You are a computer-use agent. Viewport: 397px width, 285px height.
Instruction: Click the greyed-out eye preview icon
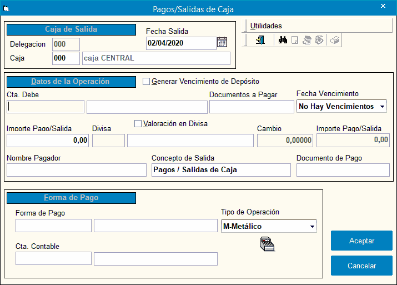318,41
